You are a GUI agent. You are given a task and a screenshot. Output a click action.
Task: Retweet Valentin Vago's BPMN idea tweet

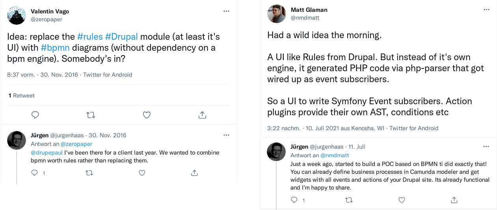coord(91,115)
